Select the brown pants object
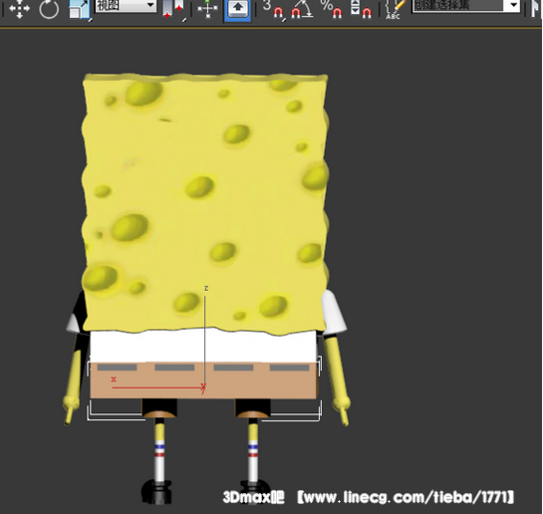543x514 pixels. tap(203, 381)
